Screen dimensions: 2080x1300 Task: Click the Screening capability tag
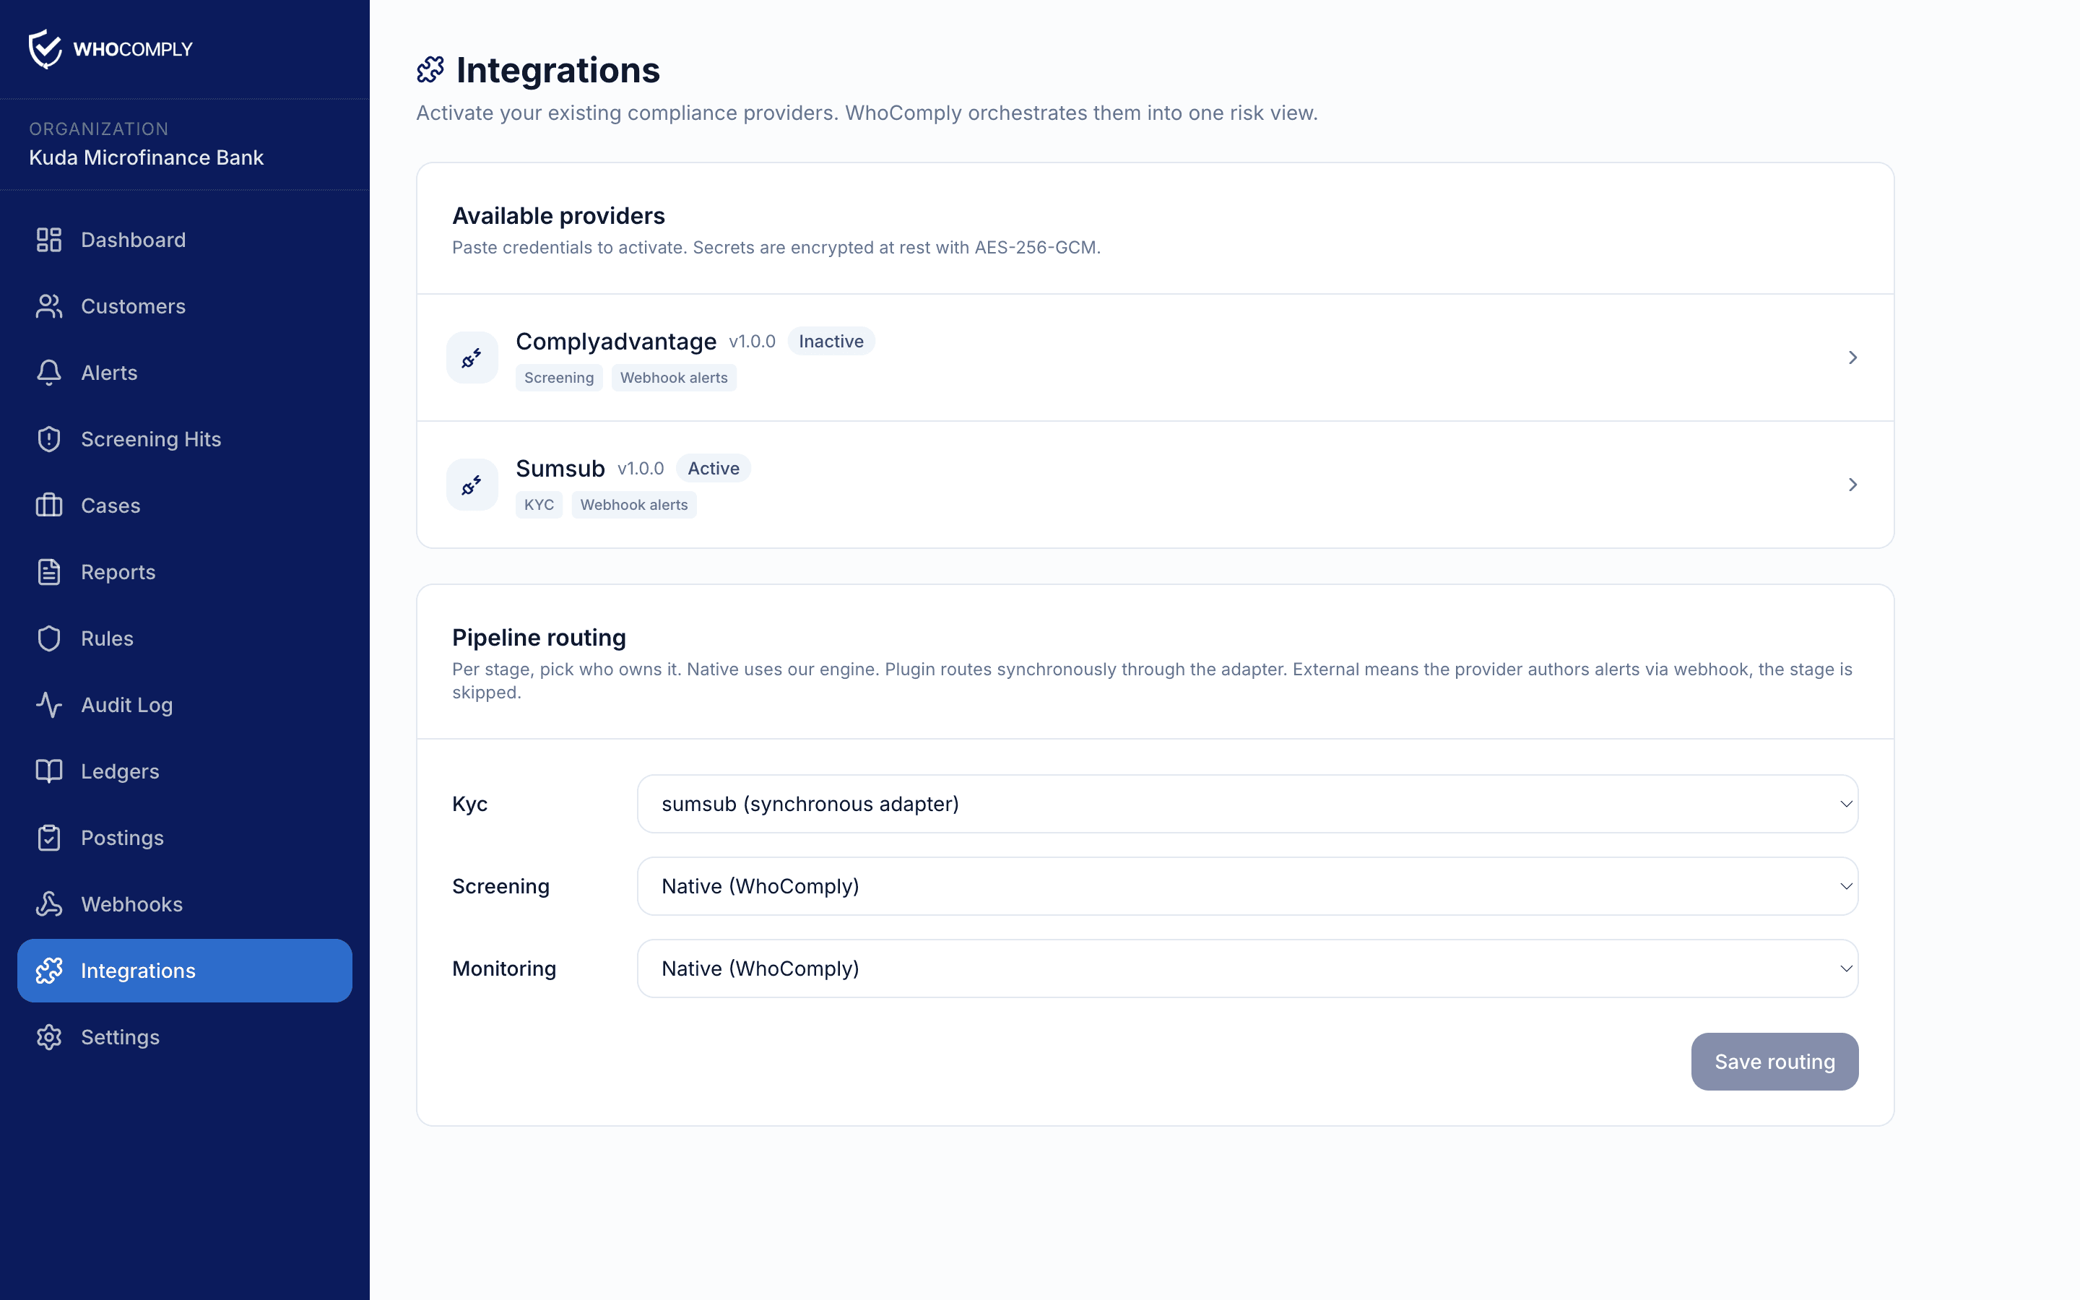(x=559, y=378)
